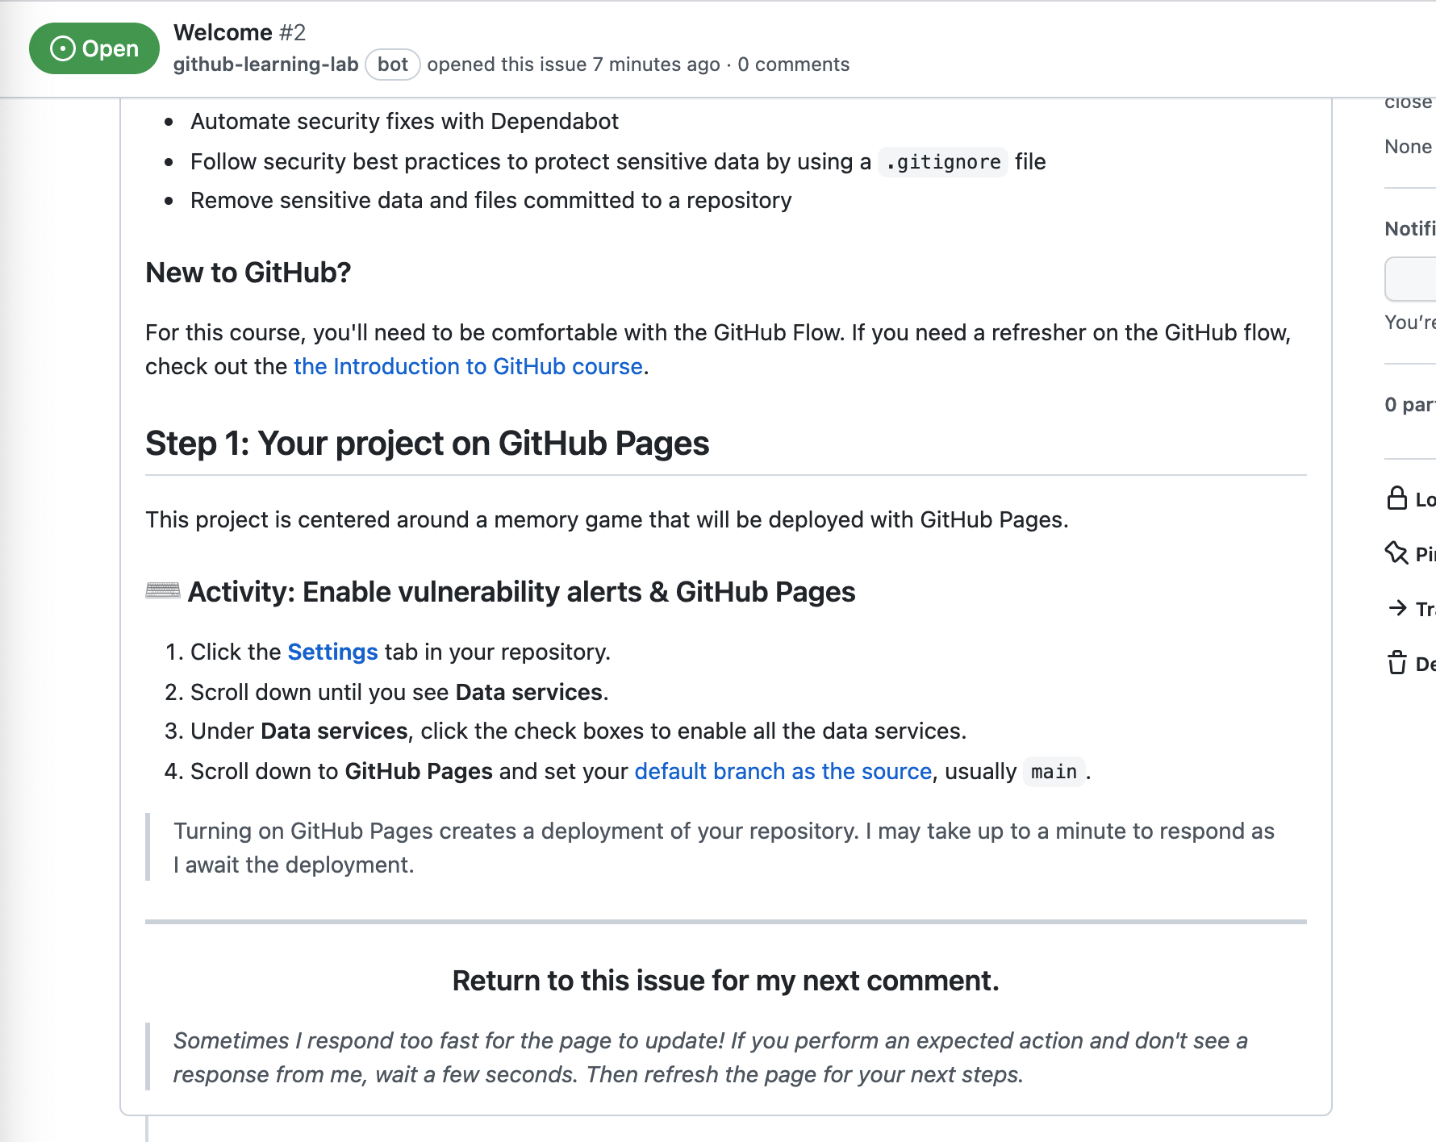Image resolution: width=1436 pixels, height=1142 pixels.
Task: Click the circle-dot icon inside the Open badge
Action: [61, 48]
